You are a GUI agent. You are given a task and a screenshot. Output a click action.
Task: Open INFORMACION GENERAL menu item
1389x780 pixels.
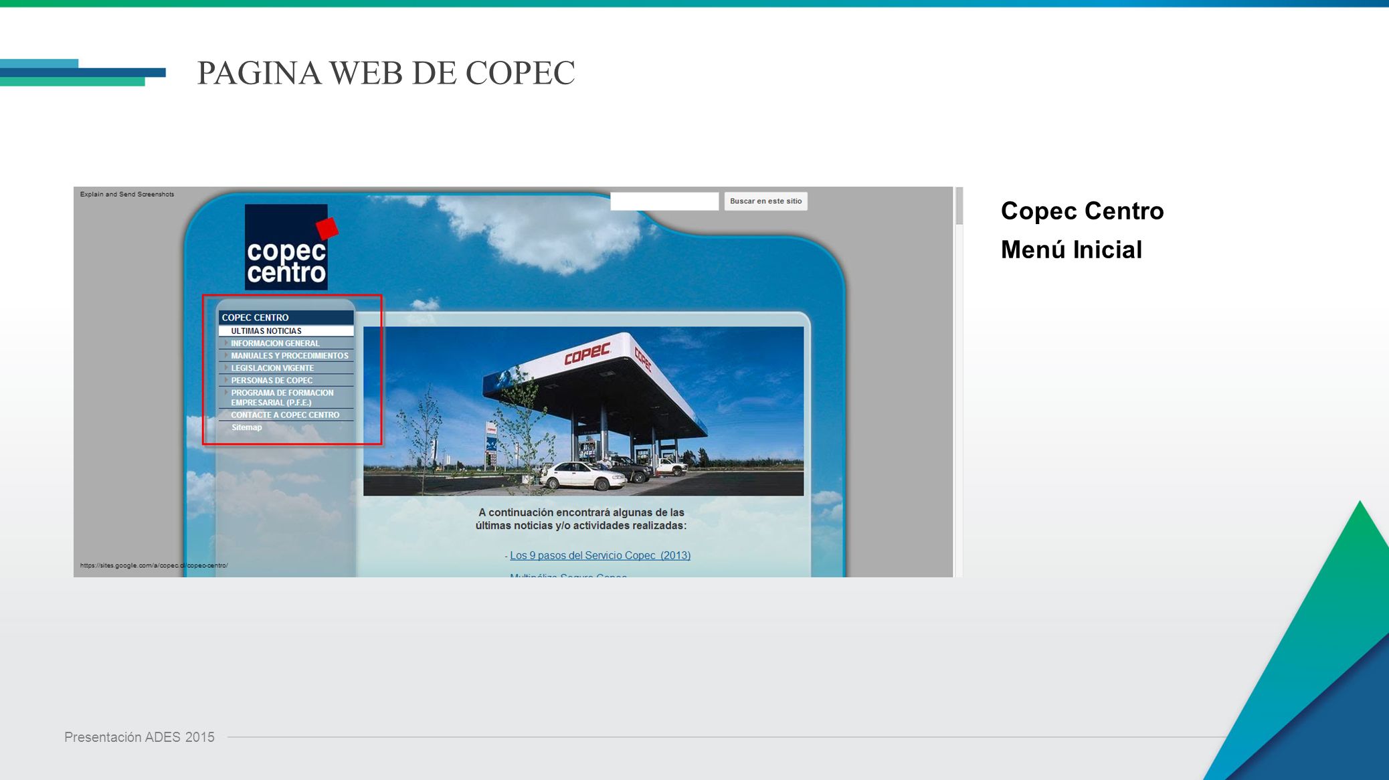[286, 343]
